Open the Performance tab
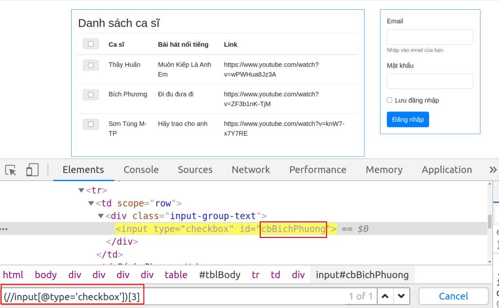The height and width of the screenshot is (308, 499). tap(318, 170)
